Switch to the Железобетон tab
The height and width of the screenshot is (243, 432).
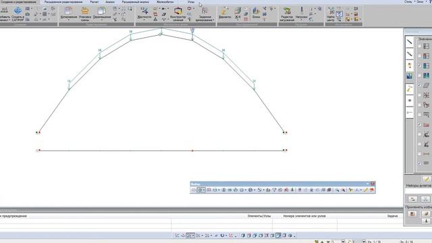tap(165, 2)
